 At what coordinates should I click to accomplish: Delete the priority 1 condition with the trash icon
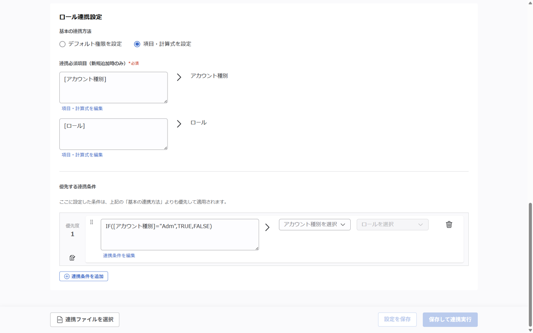pos(449,225)
